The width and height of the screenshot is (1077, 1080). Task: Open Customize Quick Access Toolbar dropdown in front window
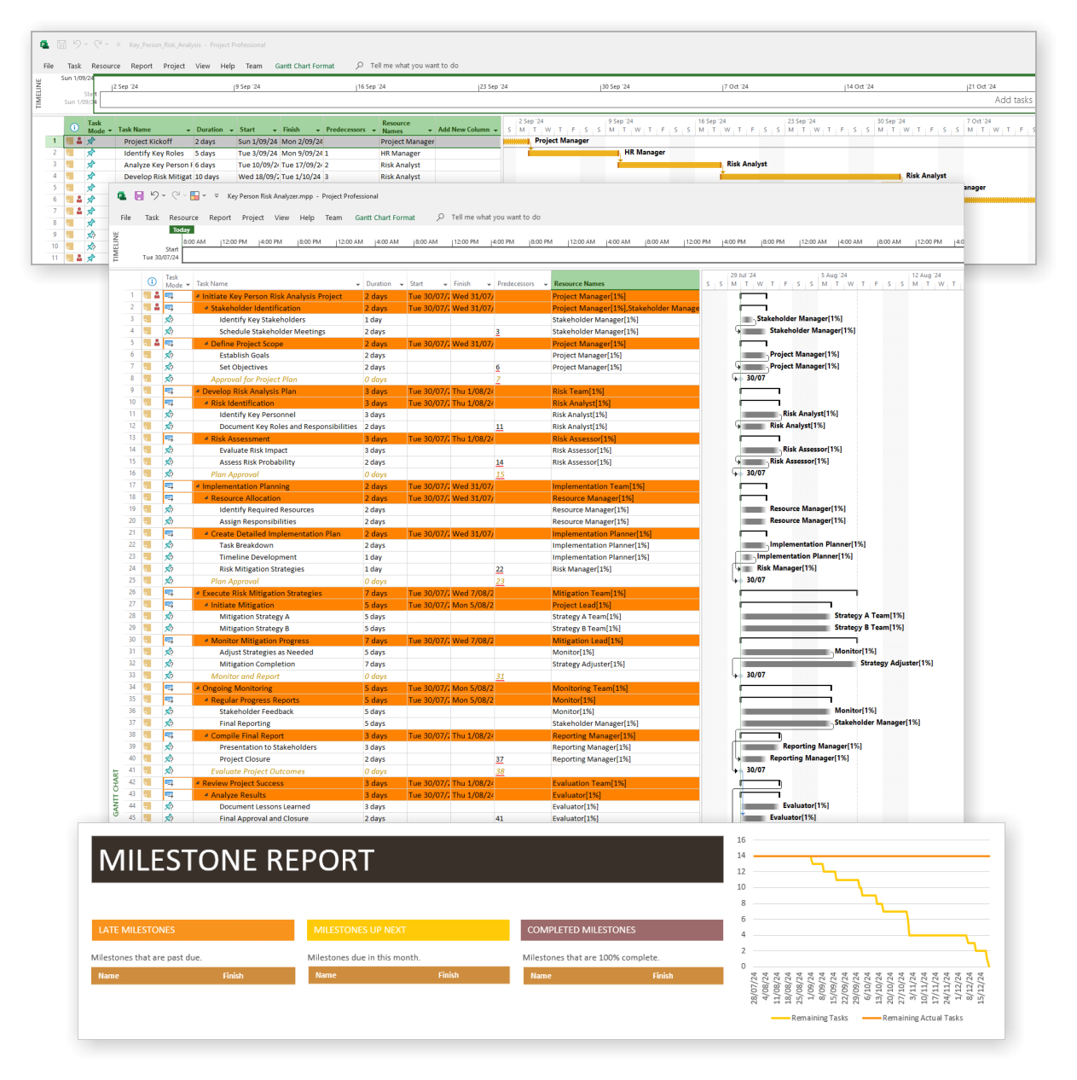pos(216,196)
